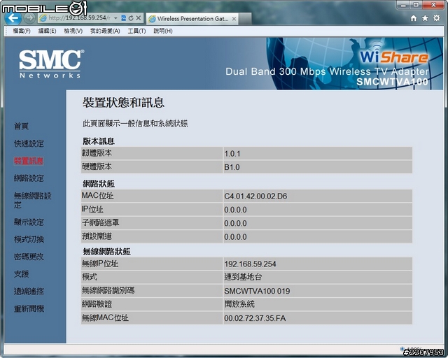This screenshot has height=358, width=448.
Task: Maximize the browser window
Action: pos(416,5)
